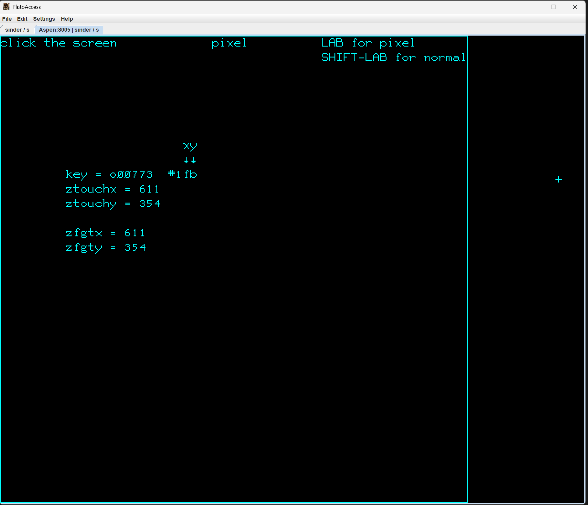588x505 pixels.
Task: Click the 'pixel' mode label at top
Action: click(229, 43)
